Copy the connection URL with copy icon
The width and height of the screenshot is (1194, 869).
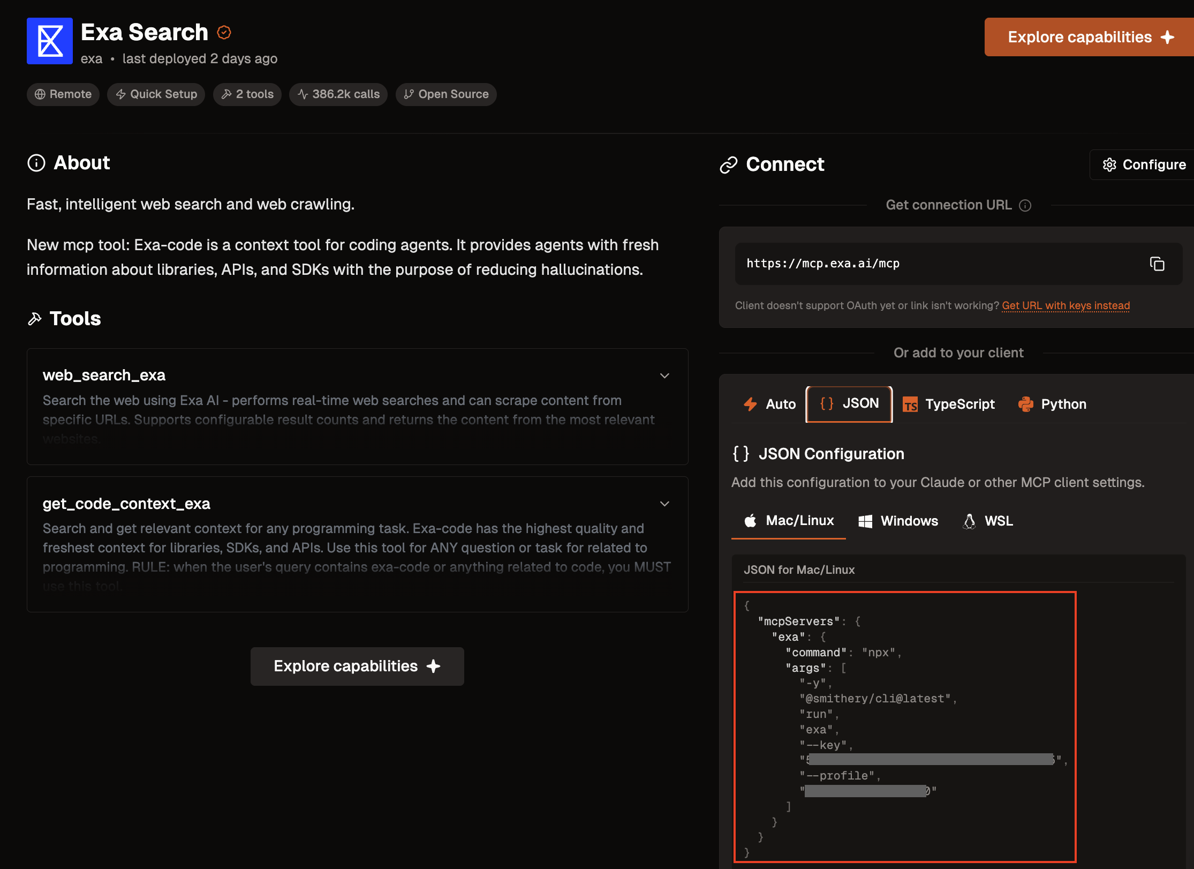pyautogui.click(x=1157, y=264)
